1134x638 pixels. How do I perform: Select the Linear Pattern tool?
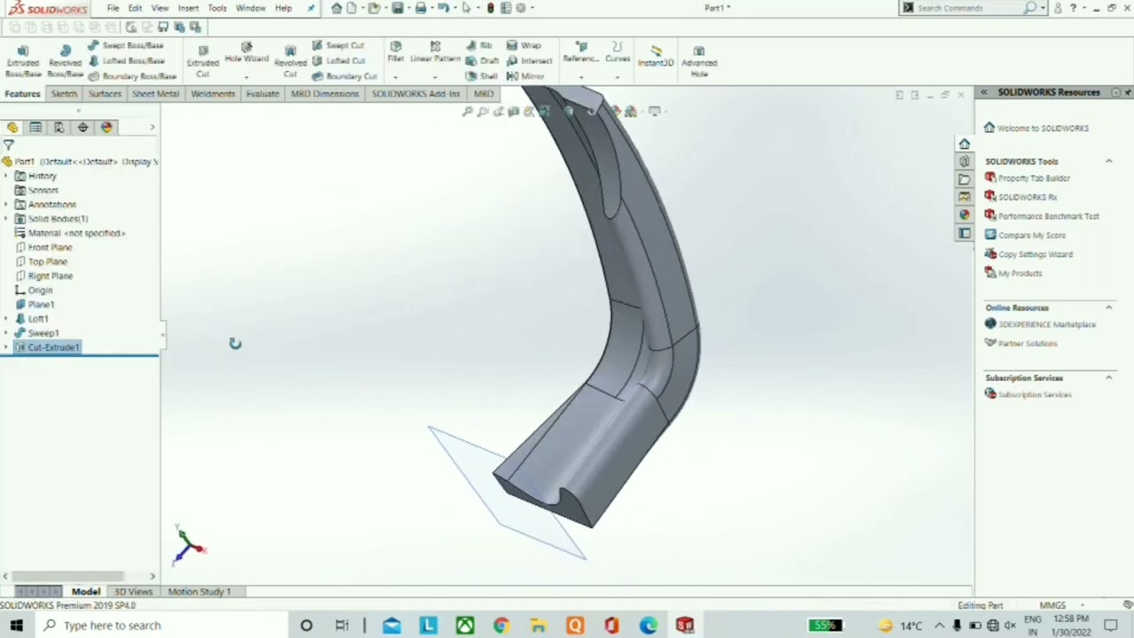click(x=435, y=53)
